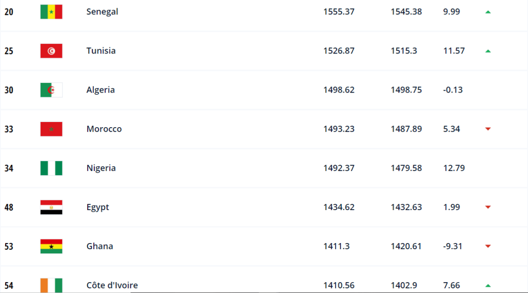Open the Nigeria team name link
This screenshot has width=528, height=293.
pyautogui.click(x=101, y=168)
